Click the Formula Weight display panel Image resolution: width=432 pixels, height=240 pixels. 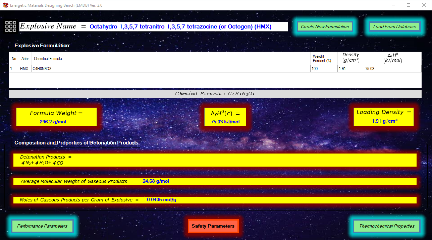[56, 117]
